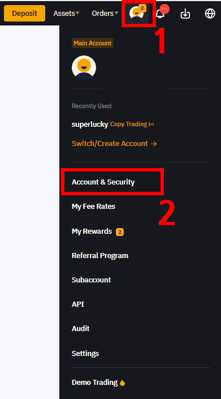221x399 pixels.
Task: Click the yellow Deposit button
Action: (25, 13)
